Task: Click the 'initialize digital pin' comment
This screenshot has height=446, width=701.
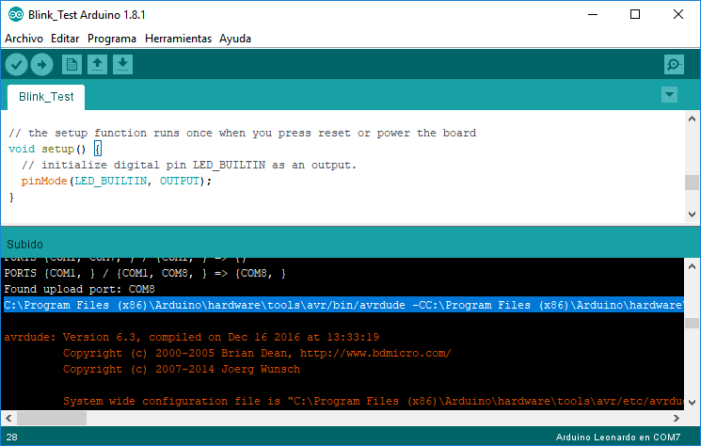Action: point(189,165)
